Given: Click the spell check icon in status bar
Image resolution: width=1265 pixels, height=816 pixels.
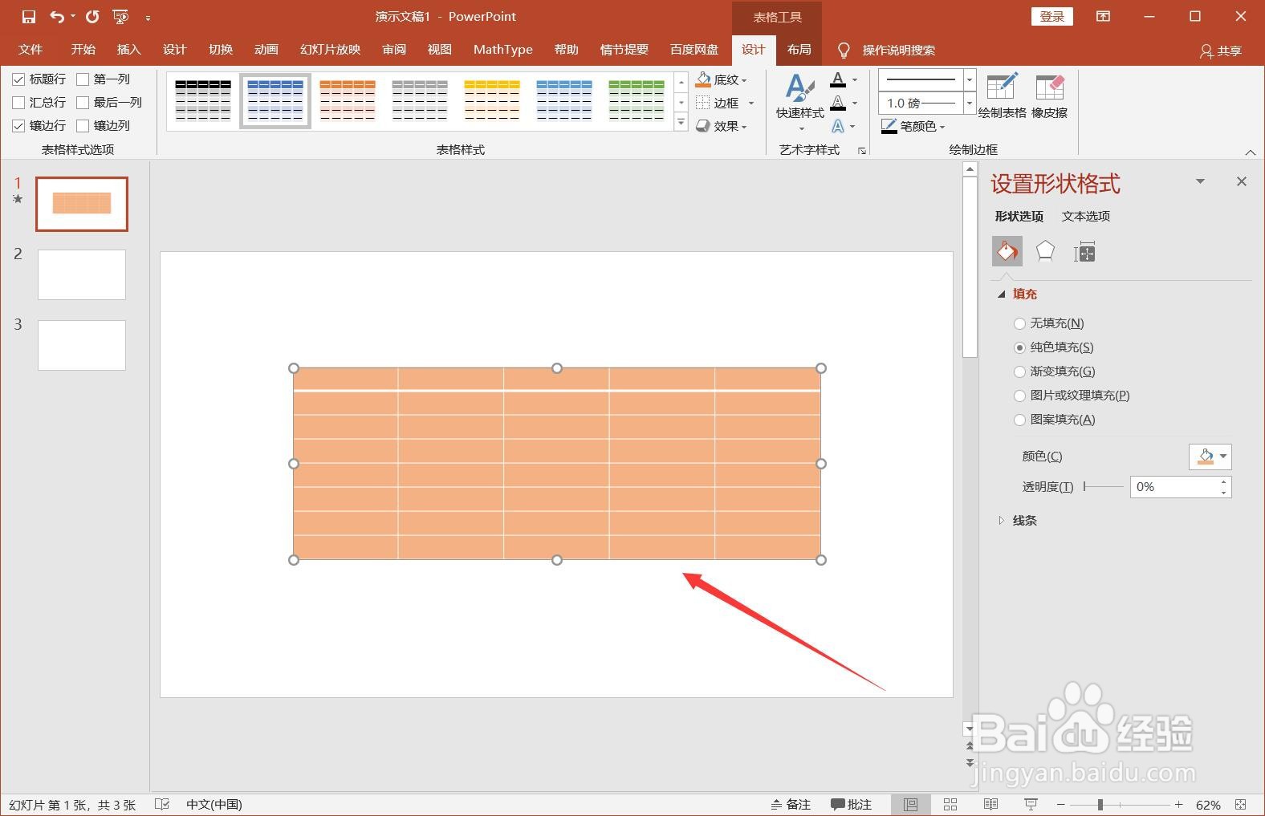Looking at the screenshot, I should (x=162, y=804).
